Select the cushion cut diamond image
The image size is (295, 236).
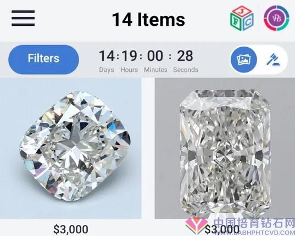pyautogui.click(x=70, y=148)
